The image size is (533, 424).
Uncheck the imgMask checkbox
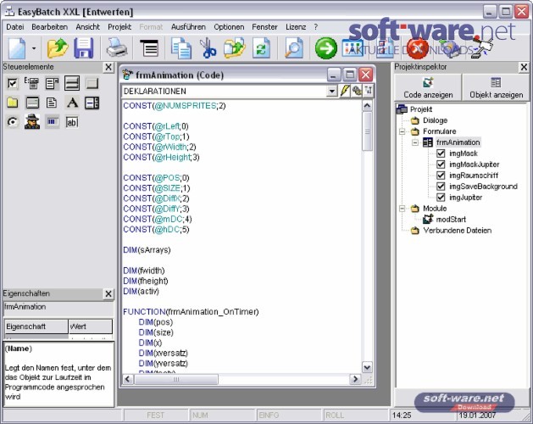[x=441, y=153]
